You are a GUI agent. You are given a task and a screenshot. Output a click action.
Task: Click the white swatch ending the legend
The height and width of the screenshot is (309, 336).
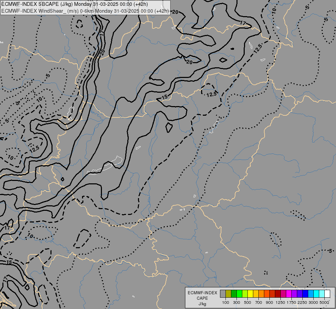tap(327, 294)
